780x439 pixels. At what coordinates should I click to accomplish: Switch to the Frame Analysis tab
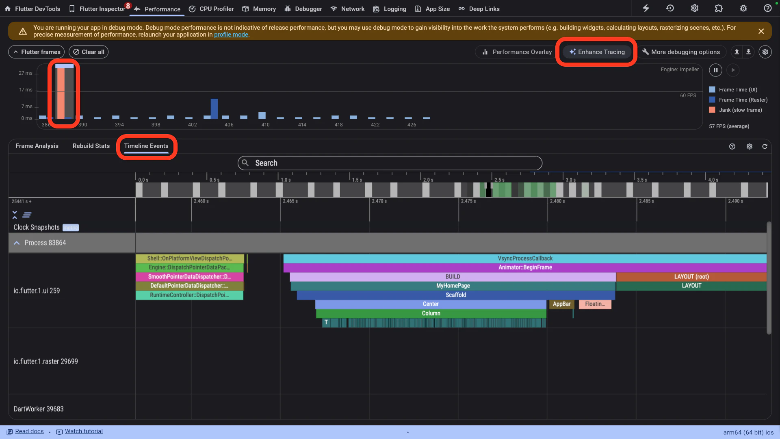[37, 146]
